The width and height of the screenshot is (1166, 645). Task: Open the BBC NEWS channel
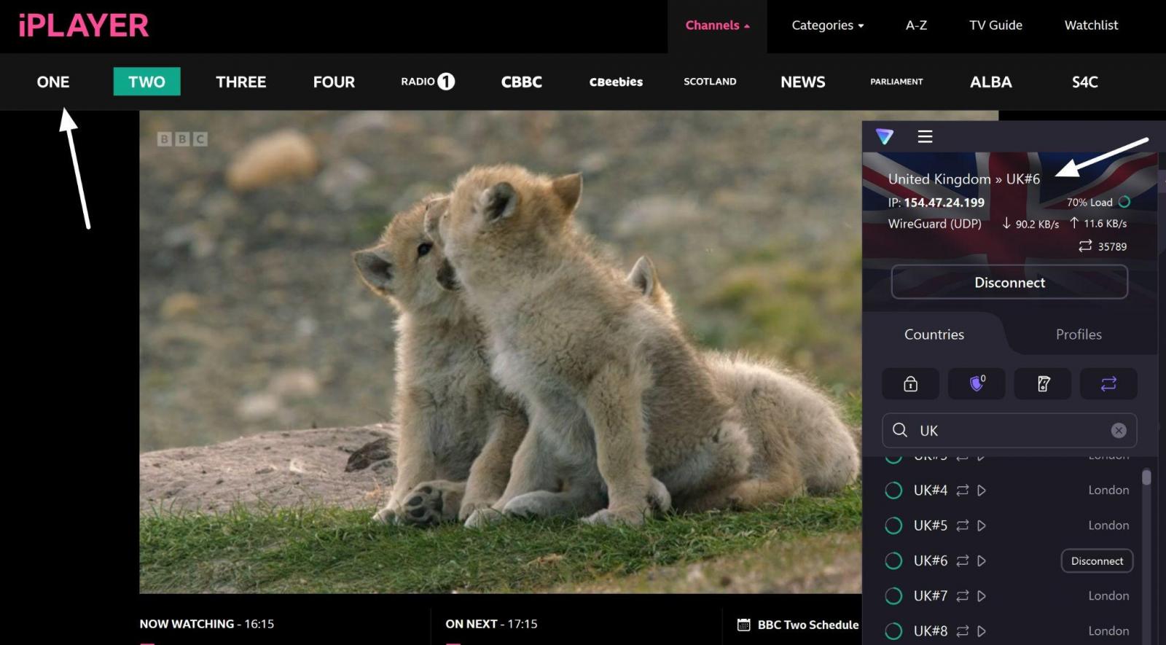pos(803,82)
